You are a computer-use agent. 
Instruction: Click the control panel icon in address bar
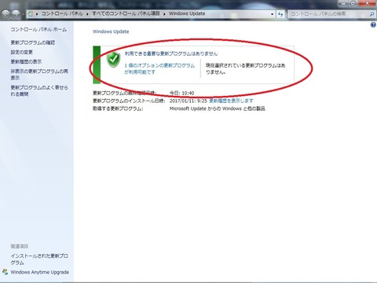(x=31, y=14)
